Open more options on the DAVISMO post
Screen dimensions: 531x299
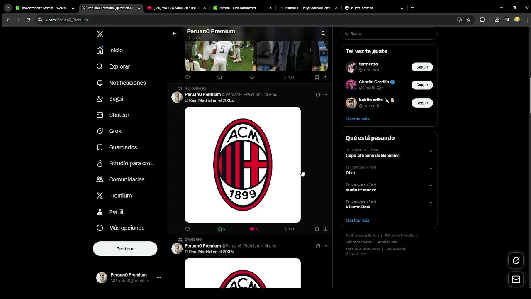coord(325,246)
